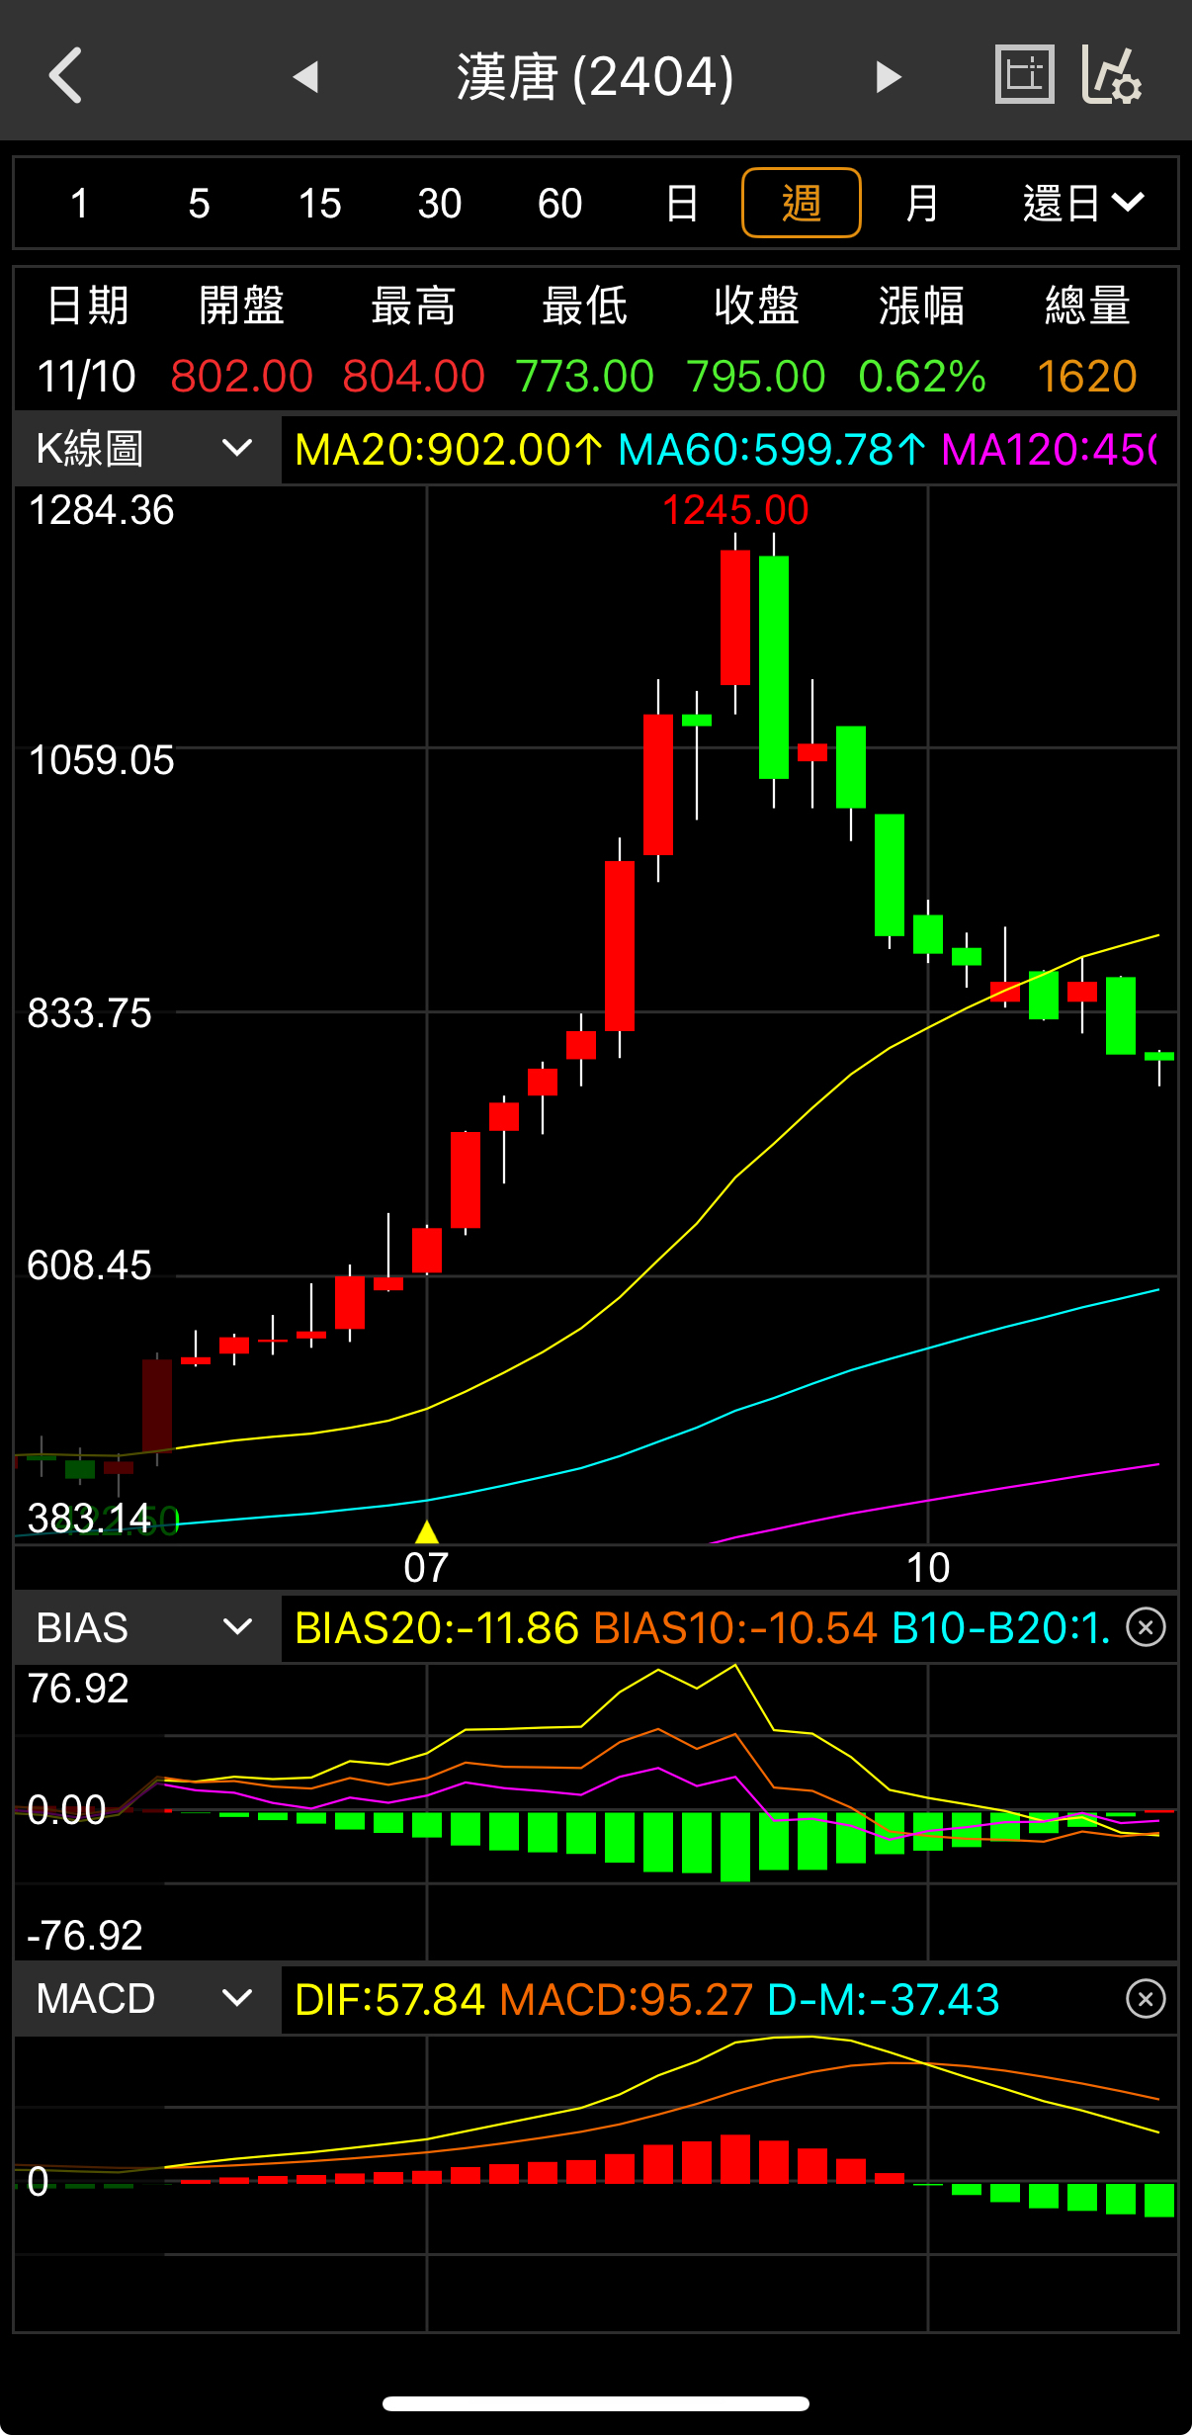This screenshot has width=1192, height=2435.
Task: Switch to the 30-minute chart
Action: click(x=440, y=204)
